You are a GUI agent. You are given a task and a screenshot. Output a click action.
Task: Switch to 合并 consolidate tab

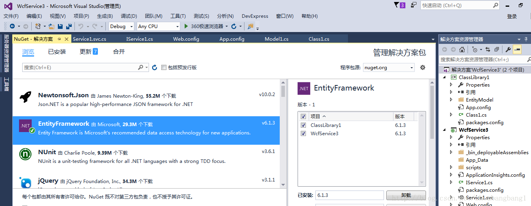119,52
